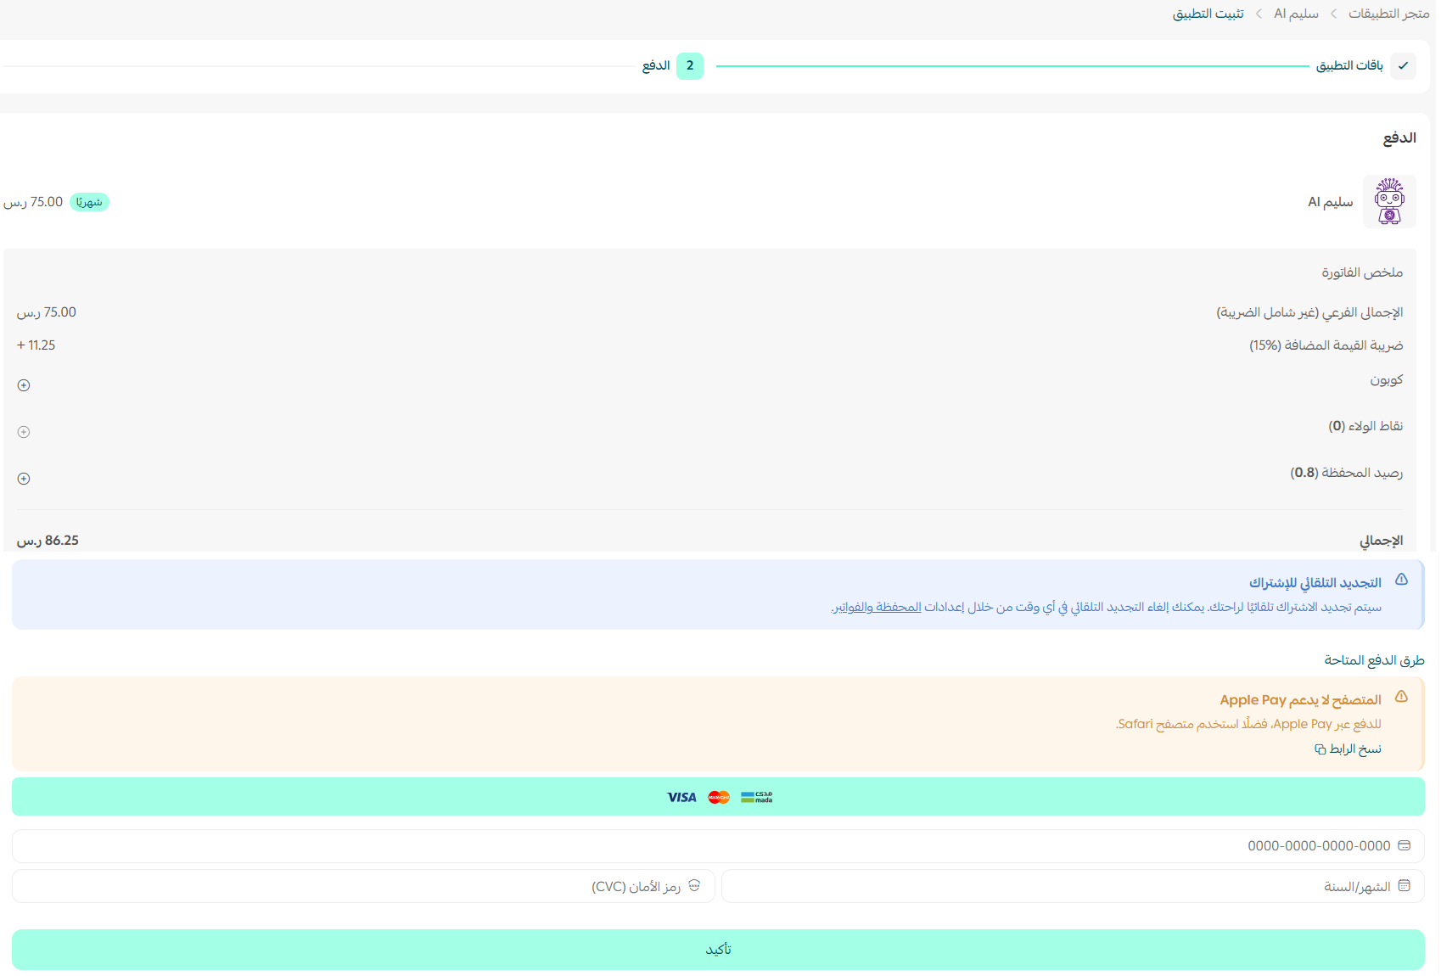Click the checkmark on باقات التطبيق step

pyautogui.click(x=1405, y=65)
